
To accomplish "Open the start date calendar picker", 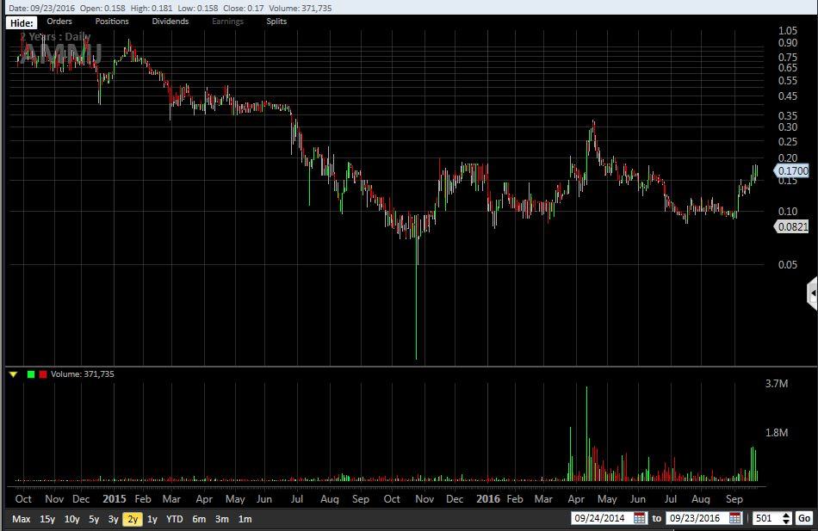I will (x=639, y=518).
